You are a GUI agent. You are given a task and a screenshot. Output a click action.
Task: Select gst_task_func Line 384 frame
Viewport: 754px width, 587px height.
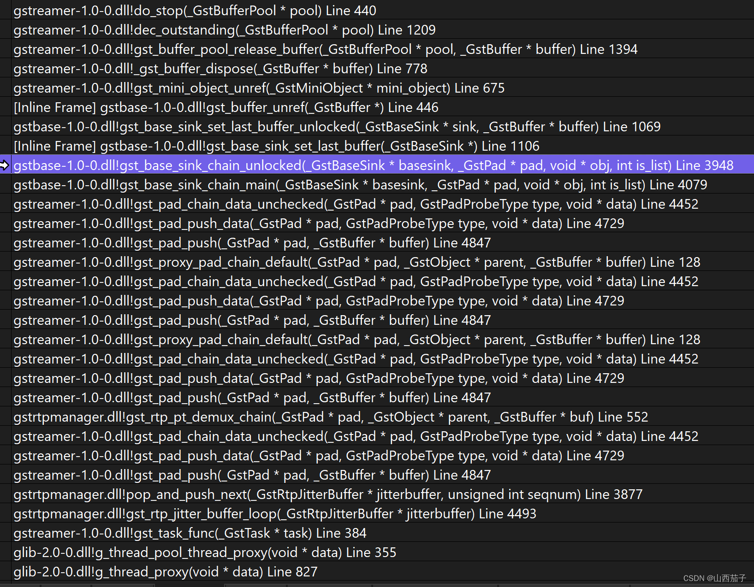tap(383, 533)
